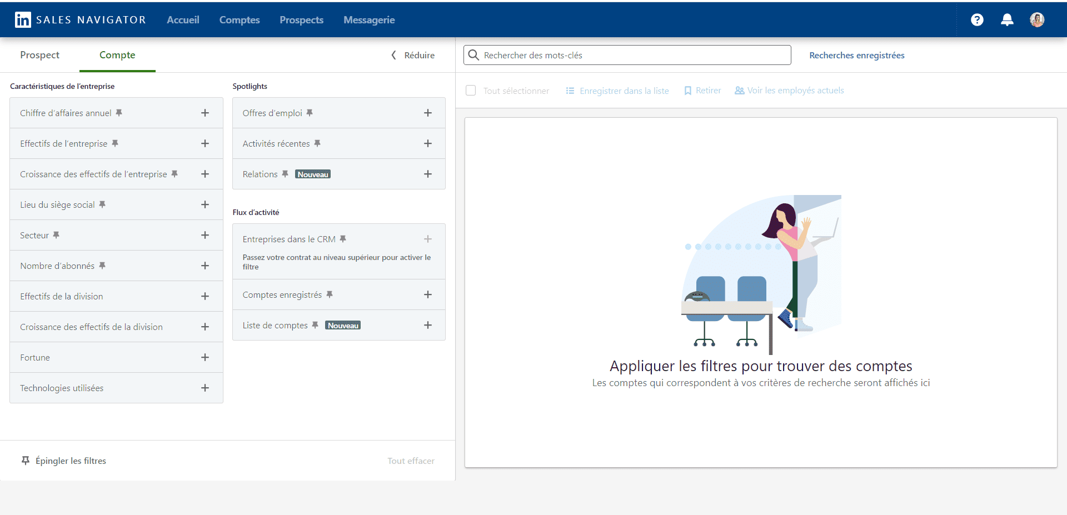Expand Lieu du siège social with plus
This screenshot has width=1067, height=515.
point(205,204)
